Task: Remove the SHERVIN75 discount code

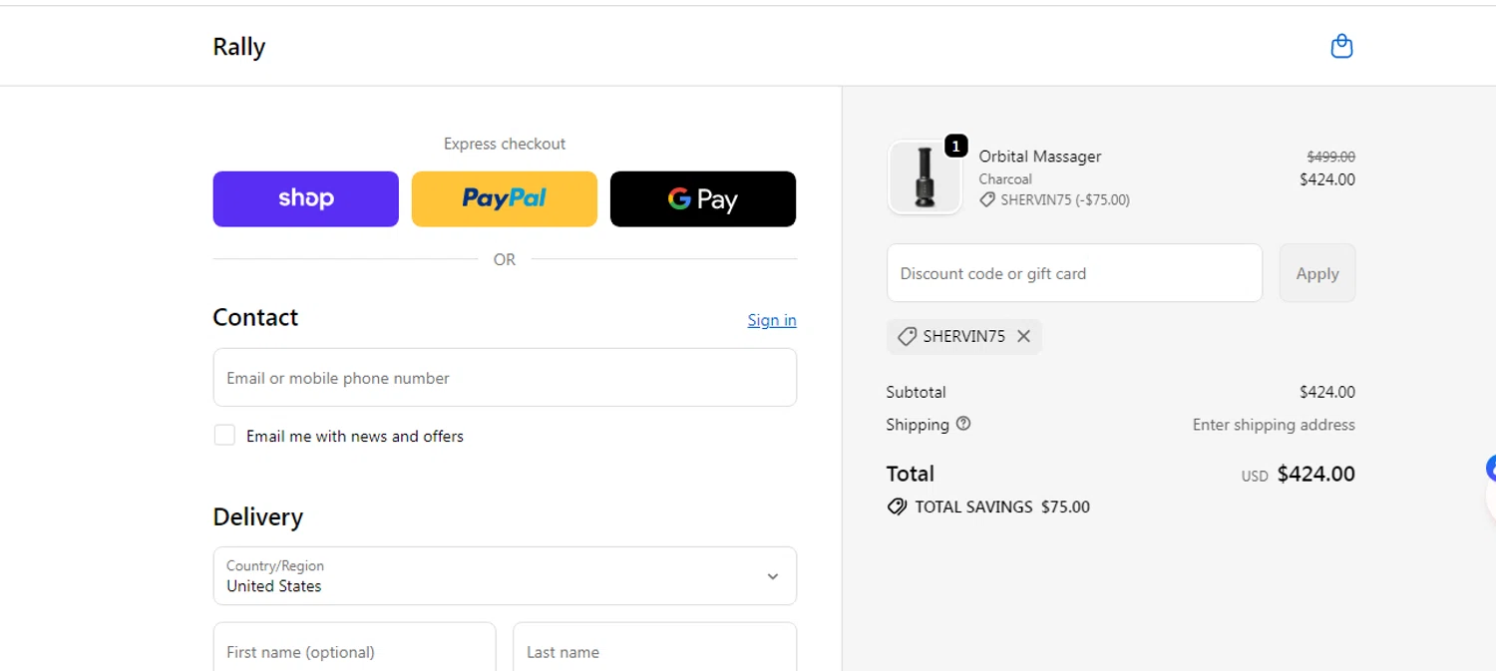Action: pos(1023,337)
